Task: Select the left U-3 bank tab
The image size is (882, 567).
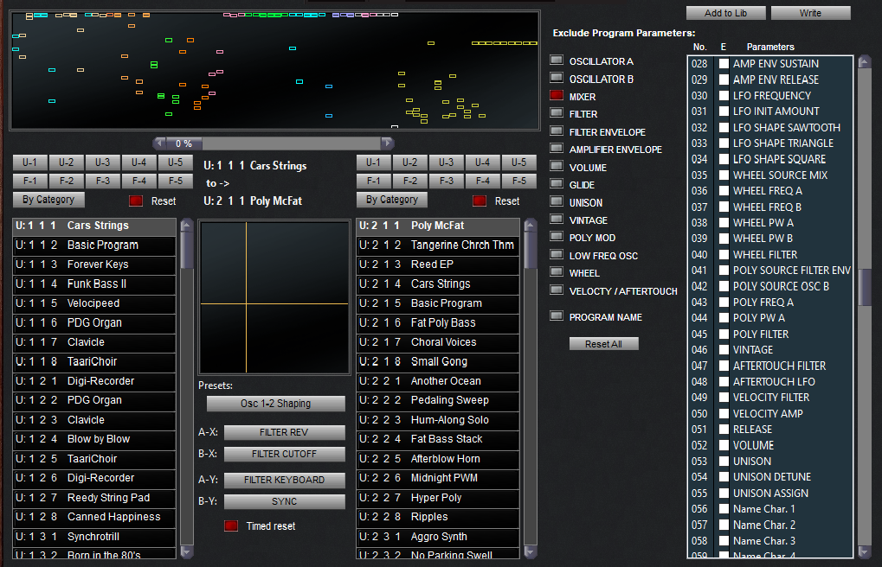Action: pyautogui.click(x=103, y=162)
